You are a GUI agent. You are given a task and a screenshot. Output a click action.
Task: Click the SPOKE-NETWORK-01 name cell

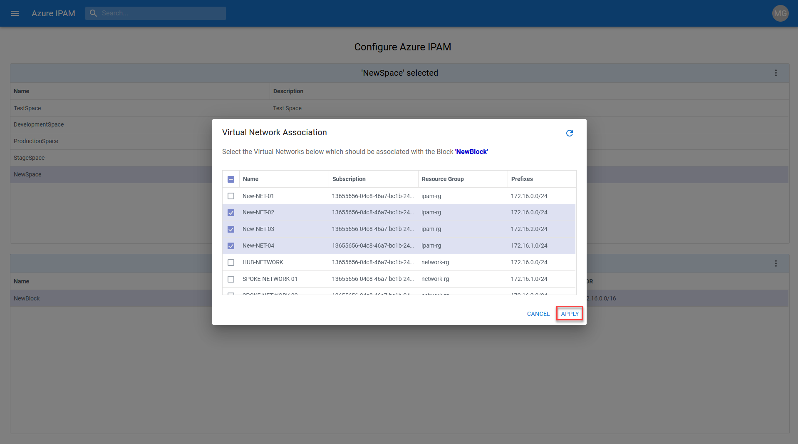(x=270, y=279)
